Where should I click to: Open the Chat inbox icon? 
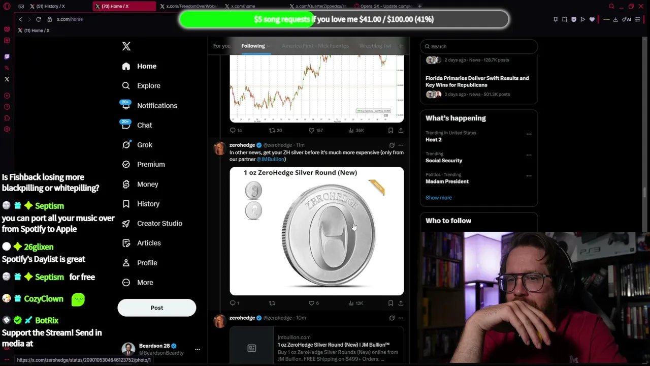click(126, 125)
